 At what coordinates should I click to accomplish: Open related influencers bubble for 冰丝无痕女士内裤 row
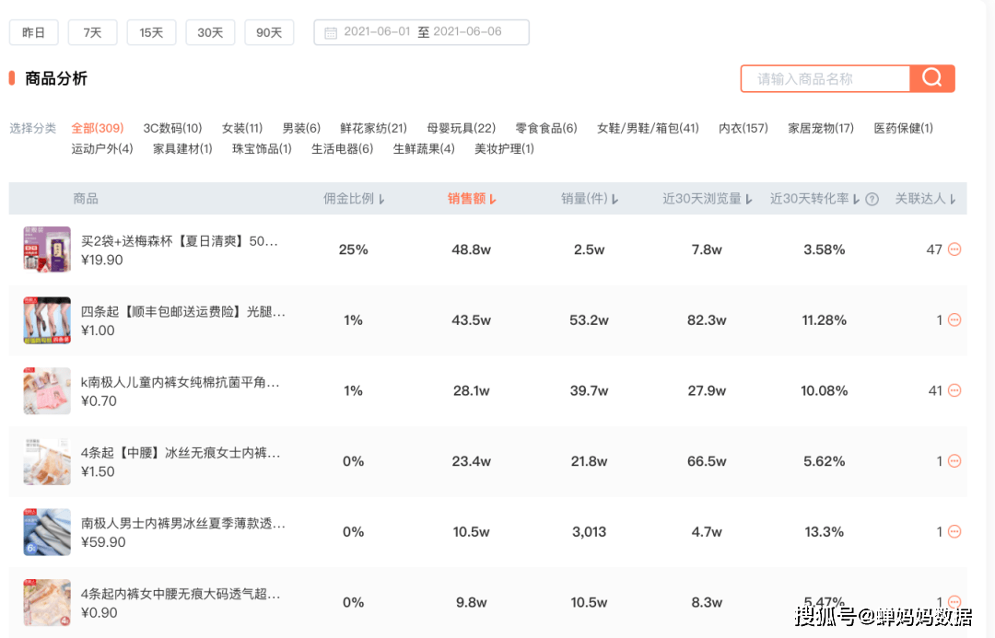coord(954,461)
